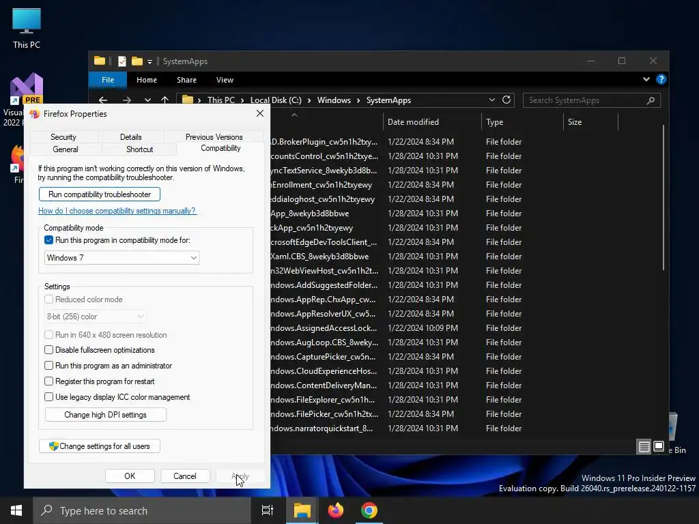Click the Properties quick access toolbar icon
The width and height of the screenshot is (699, 524).
[x=122, y=61]
